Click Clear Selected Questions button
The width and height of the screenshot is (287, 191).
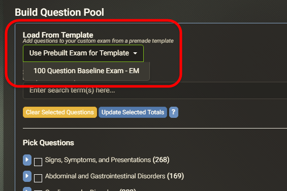click(60, 112)
